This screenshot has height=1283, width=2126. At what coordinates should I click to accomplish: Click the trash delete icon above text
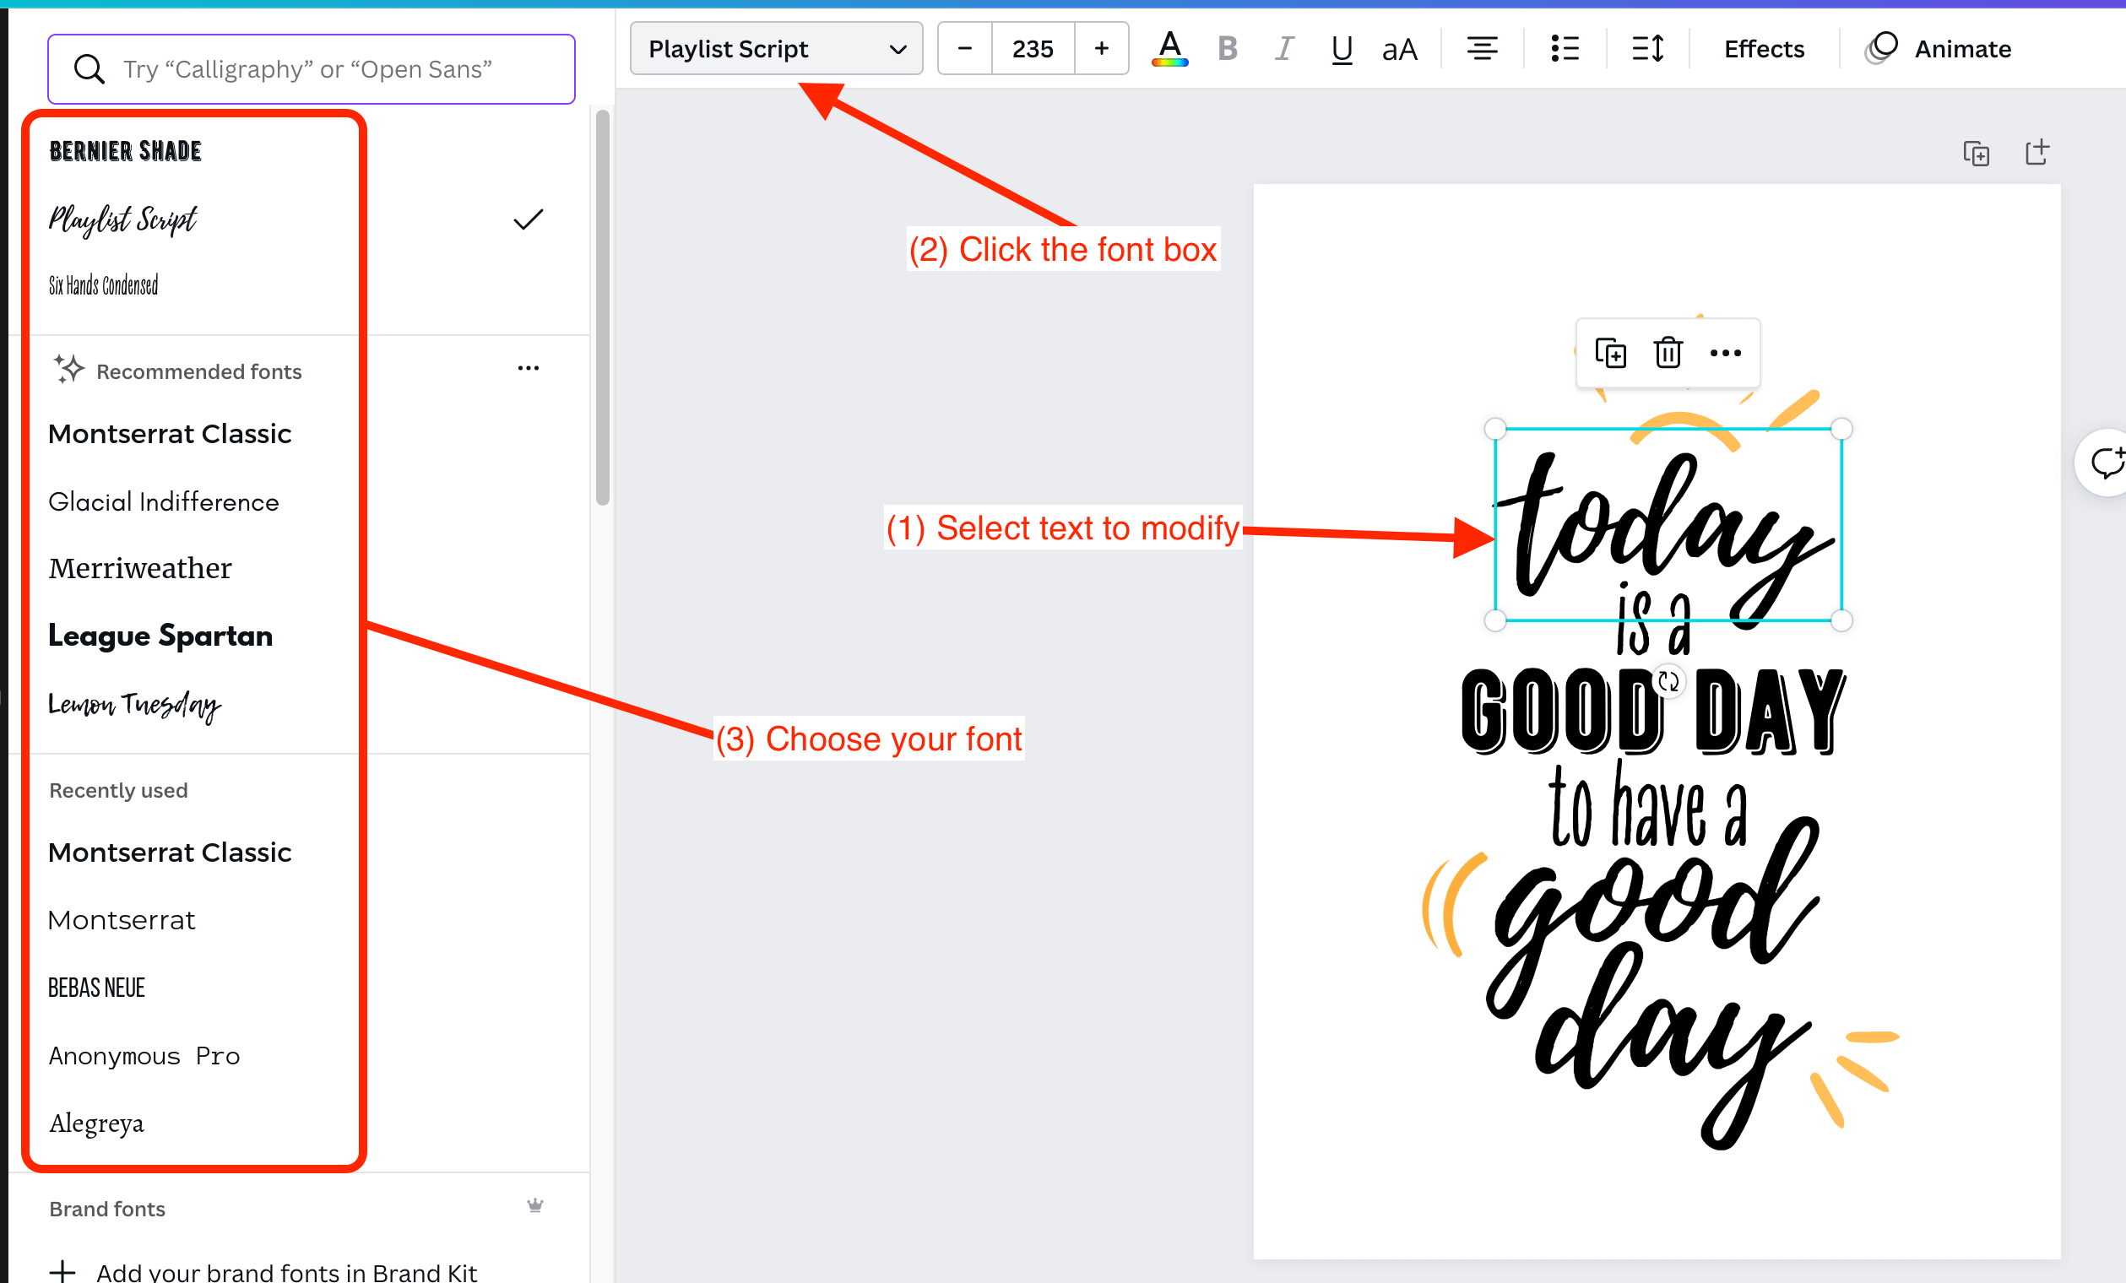point(1667,353)
